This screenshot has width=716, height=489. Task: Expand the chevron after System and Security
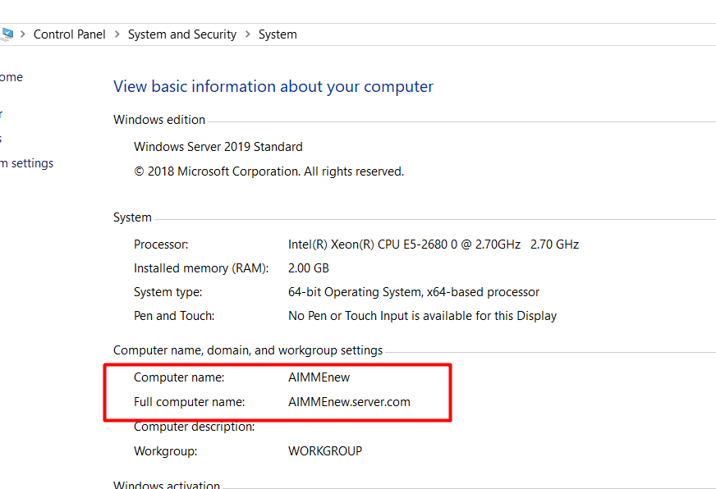[x=247, y=34]
